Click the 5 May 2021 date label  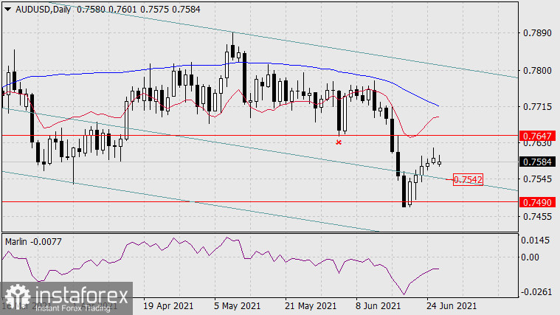click(x=238, y=305)
